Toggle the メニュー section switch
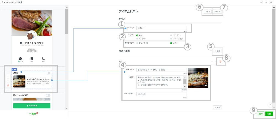Viewport: 276px width, 119px height. click(x=48, y=73)
